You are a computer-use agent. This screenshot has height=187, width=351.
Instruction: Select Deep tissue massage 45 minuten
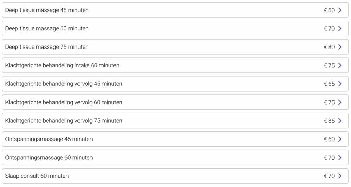tap(47, 10)
